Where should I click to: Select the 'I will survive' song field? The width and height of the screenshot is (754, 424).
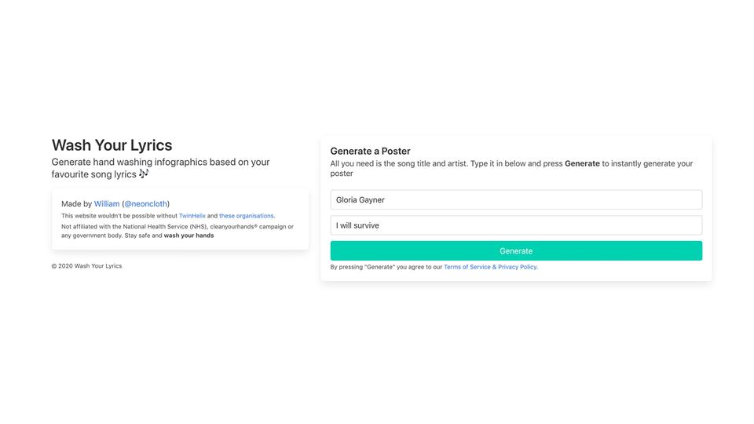click(x=516, y=225)
